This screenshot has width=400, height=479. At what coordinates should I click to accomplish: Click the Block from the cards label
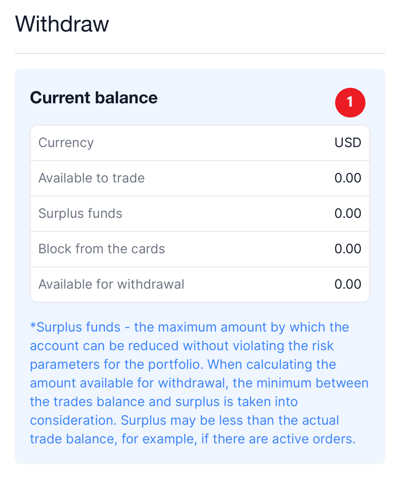click(102, 249)
